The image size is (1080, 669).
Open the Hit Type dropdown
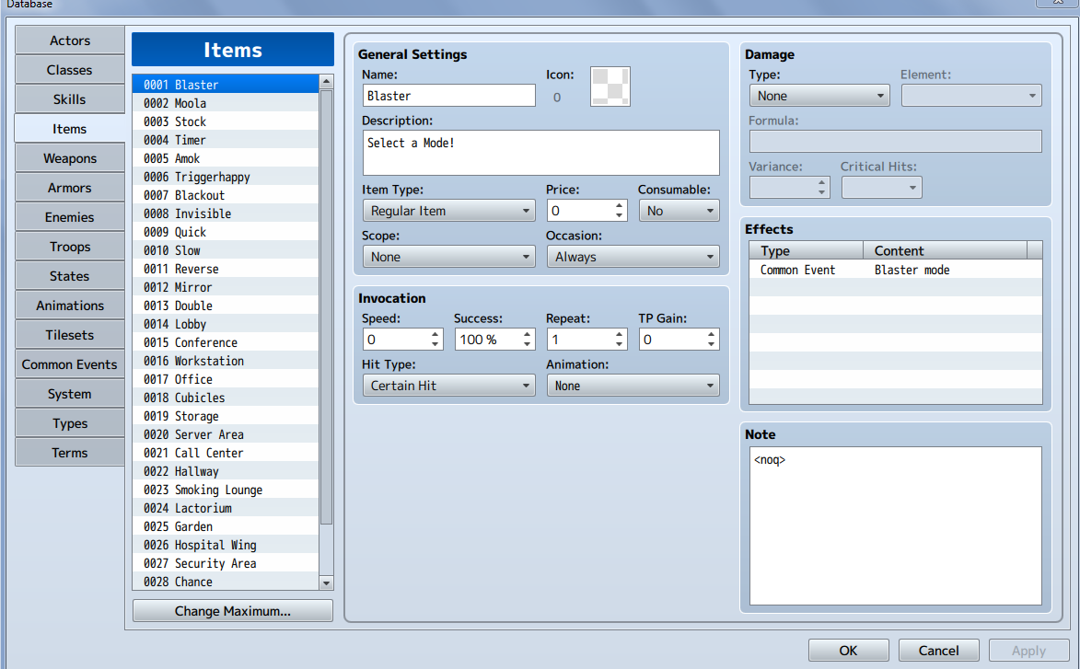click(449, 386)
